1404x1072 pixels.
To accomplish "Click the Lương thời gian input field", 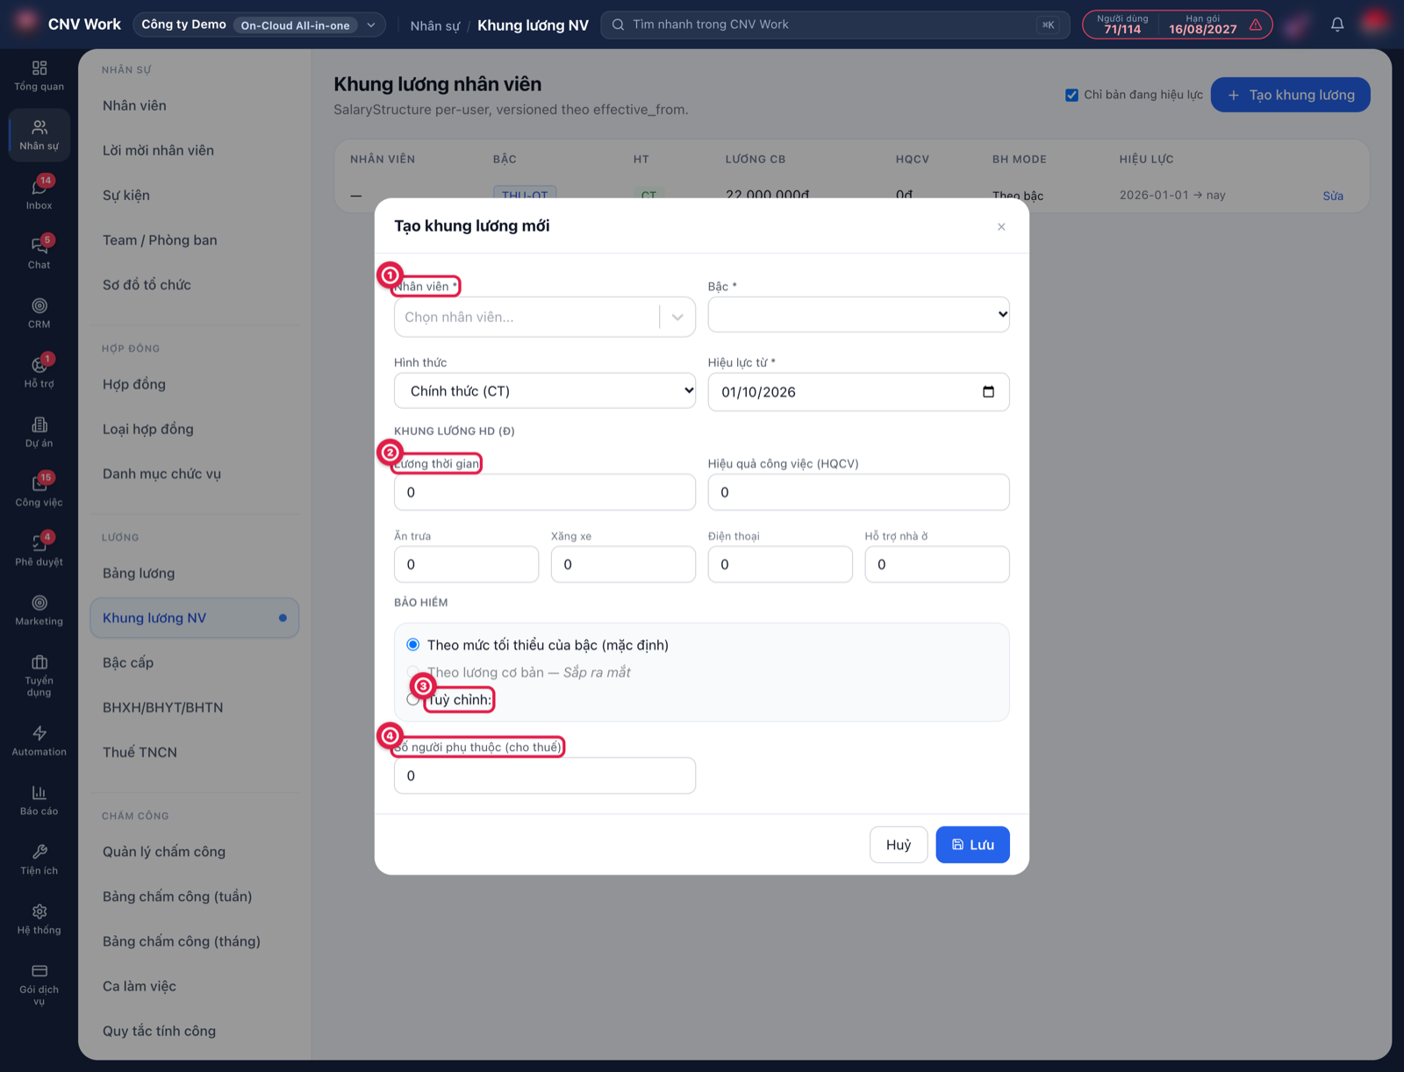I will coord(545,492).
